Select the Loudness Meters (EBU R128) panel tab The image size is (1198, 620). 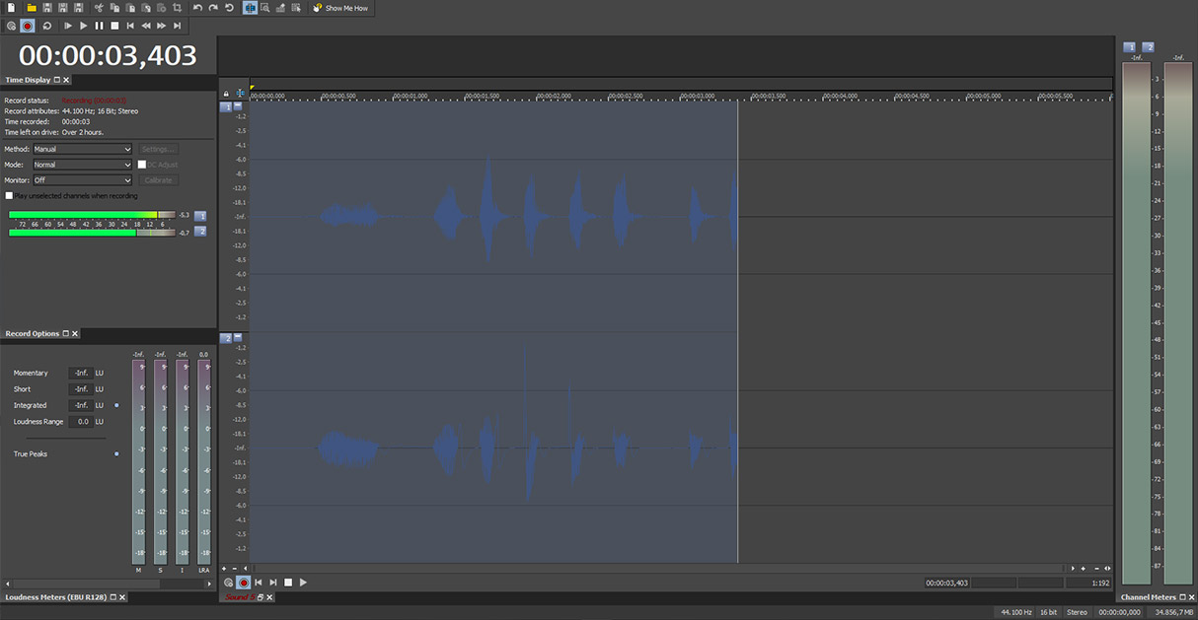click(x=53, y=597)
